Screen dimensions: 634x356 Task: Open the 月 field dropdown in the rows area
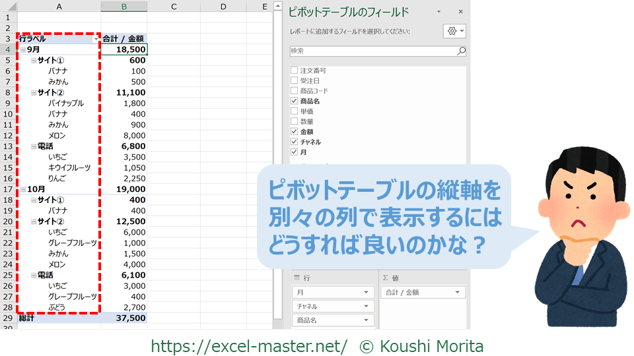coord(366,292)
